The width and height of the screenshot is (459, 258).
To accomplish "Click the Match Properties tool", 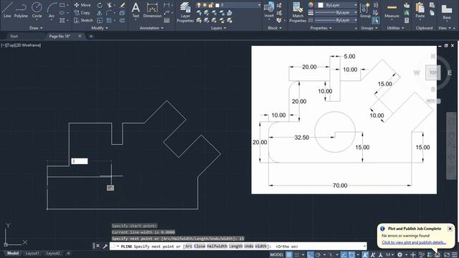I will point(298,12).
